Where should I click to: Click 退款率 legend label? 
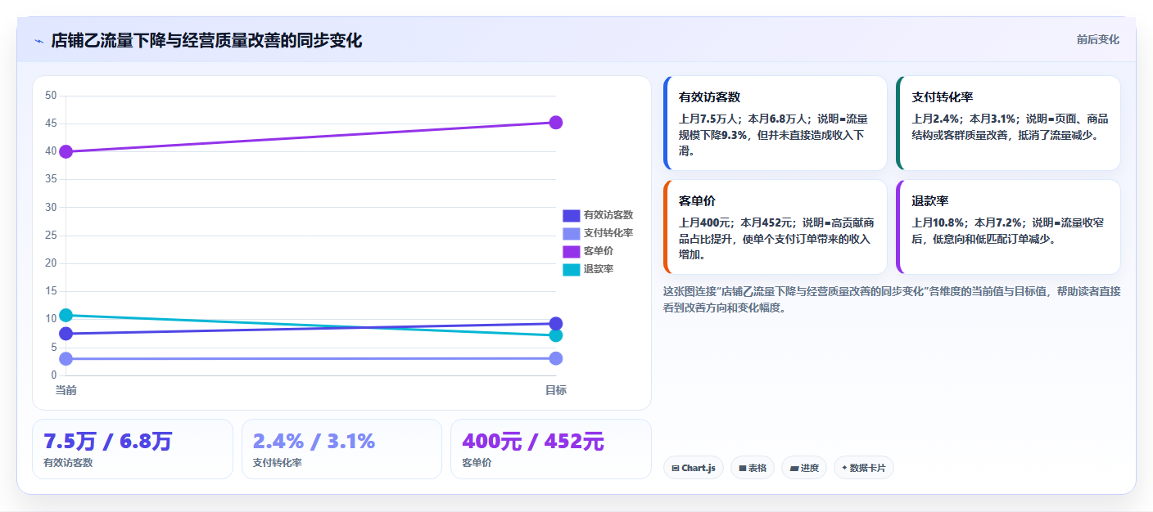click(x=599, y=269)
